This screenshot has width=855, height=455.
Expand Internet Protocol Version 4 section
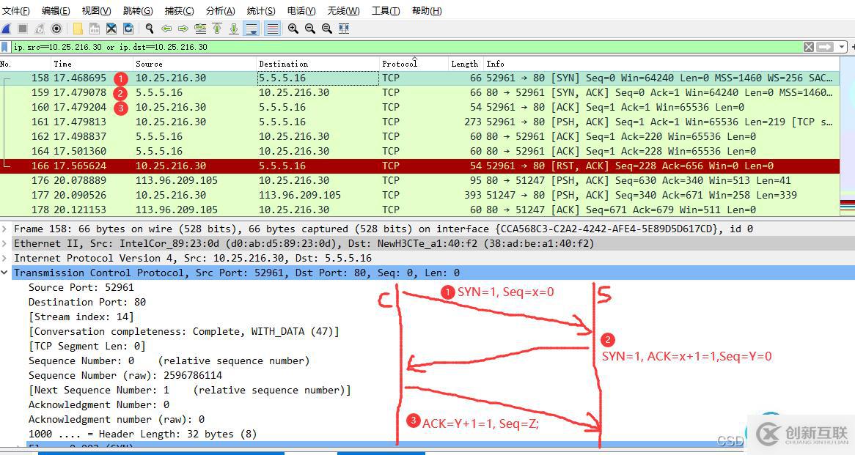(5, 259)
